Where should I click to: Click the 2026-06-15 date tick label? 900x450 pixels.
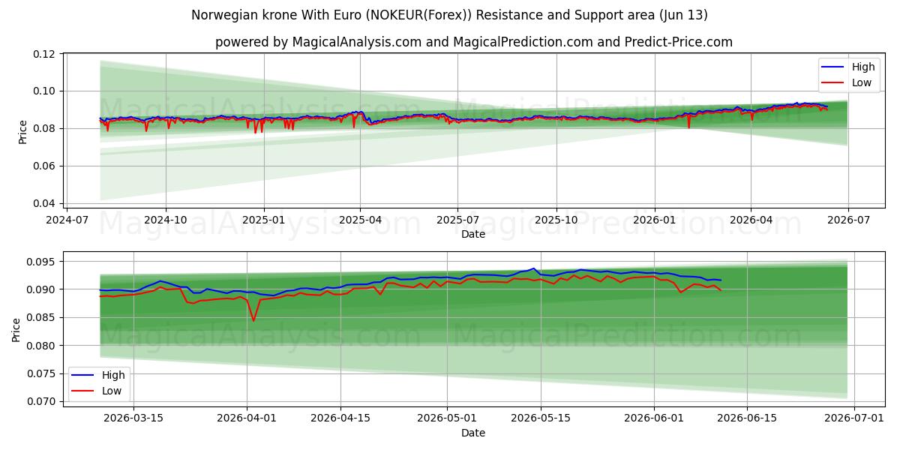(x=747, y=419)
